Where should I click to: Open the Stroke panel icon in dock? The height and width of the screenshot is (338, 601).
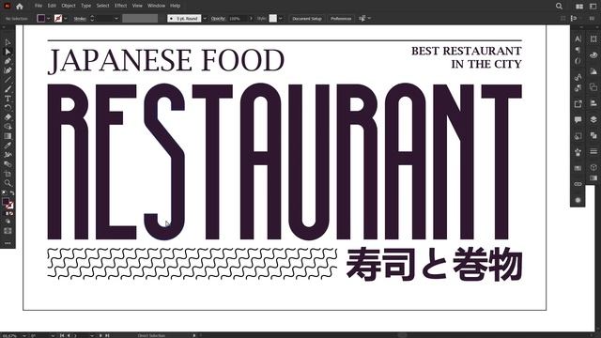click(x=593, y=151)
